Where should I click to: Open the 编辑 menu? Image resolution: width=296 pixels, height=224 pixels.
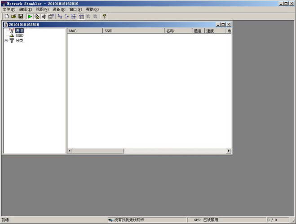26,9
